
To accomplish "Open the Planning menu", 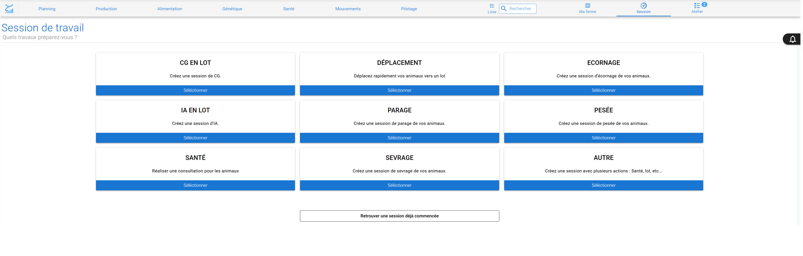I will [47, 9].
